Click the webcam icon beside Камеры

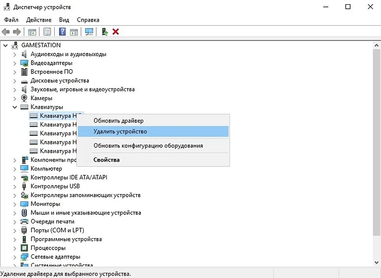(24, 98)
